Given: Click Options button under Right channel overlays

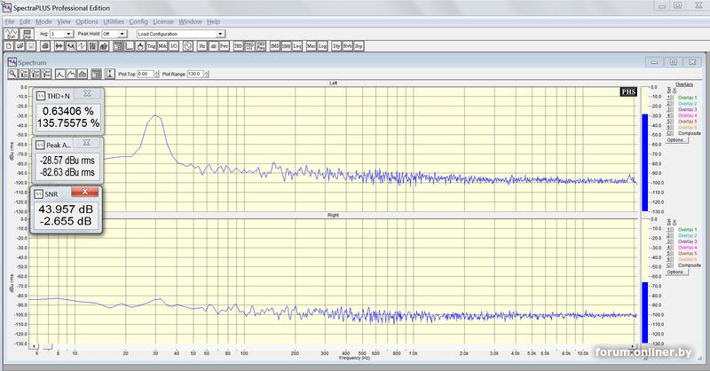Looking at the screenshot, I should click(x=676, y=272).
